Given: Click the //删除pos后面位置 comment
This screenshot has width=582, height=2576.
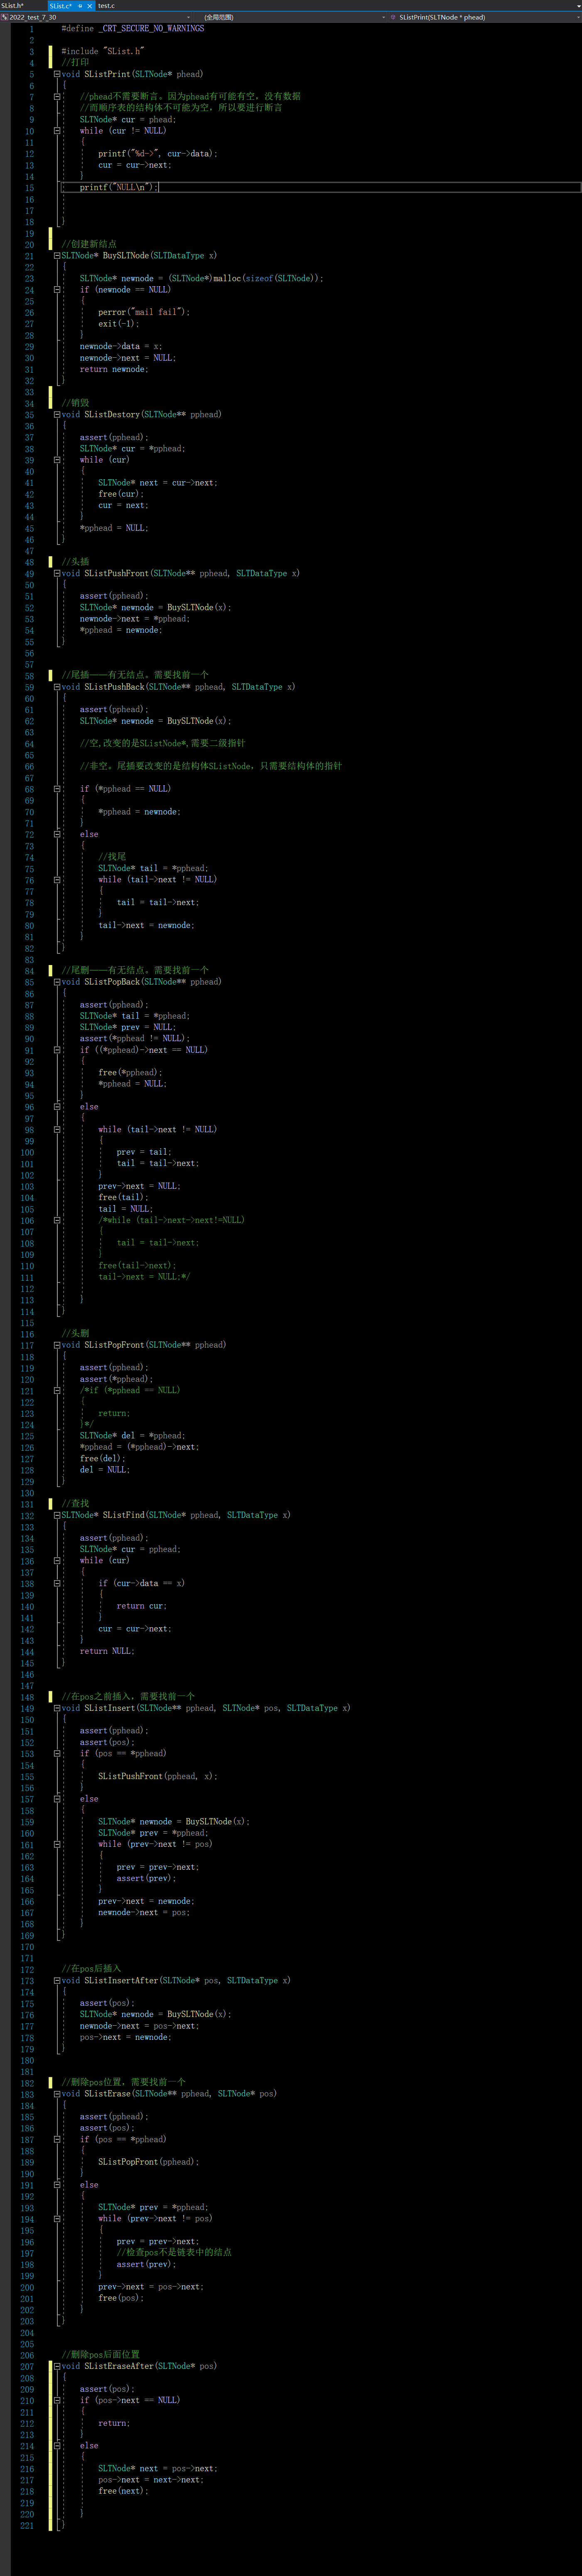Looking at the screenshot, I should pos(101,2355).
